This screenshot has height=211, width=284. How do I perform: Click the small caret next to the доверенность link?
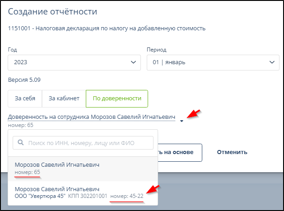coord(182,121)
